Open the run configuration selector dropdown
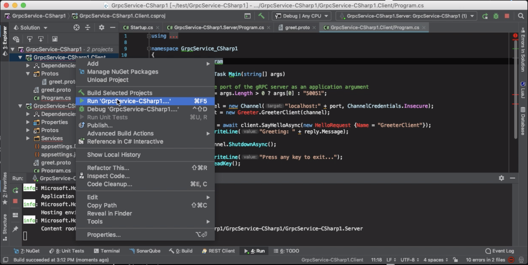Image resolution: width=528 pixels, height=265 pixels. (x=406, y=16)
